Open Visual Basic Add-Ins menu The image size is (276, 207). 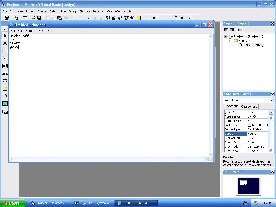pos(107,11)
